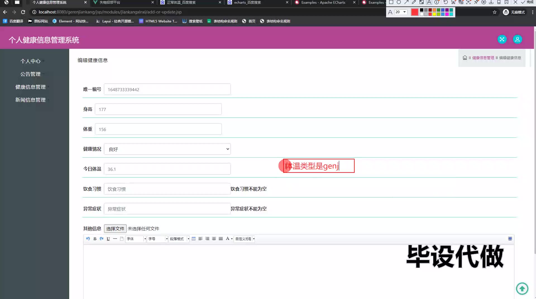Open the 自定义标题 dropdown
This screenshot has height=299, width=536.
(245, 239)
